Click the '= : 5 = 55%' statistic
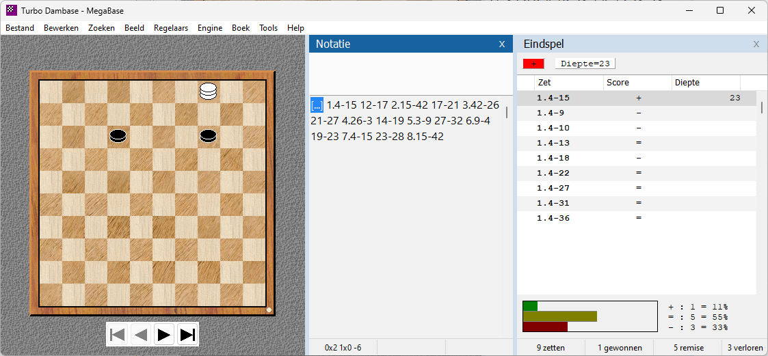 [698, 317]
